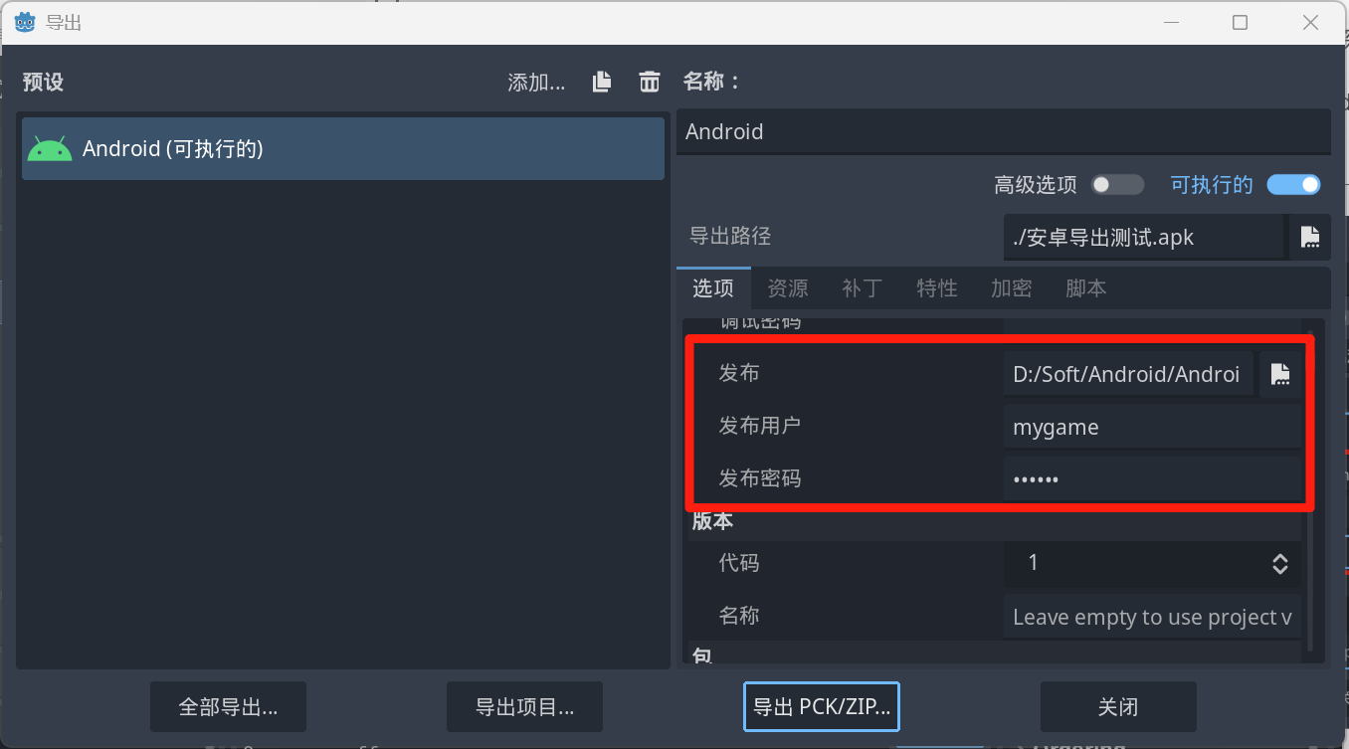This screenshot has height=749, width=1349.
Task: Click the 全部导出... button
Action: 228,707
